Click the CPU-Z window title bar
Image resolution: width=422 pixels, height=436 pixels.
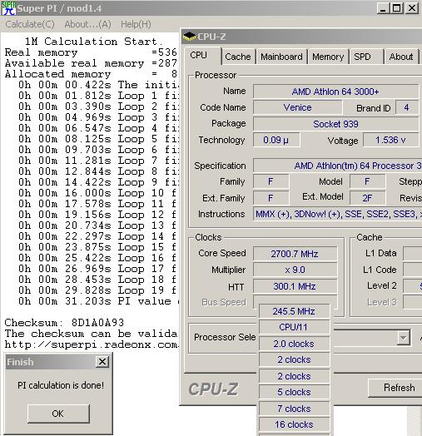302,37
